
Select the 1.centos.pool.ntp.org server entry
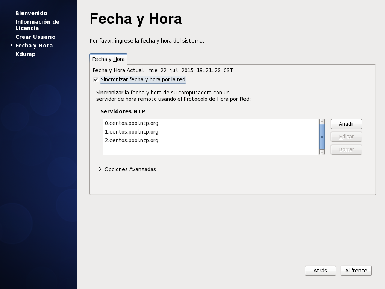(x=132, y=132)
